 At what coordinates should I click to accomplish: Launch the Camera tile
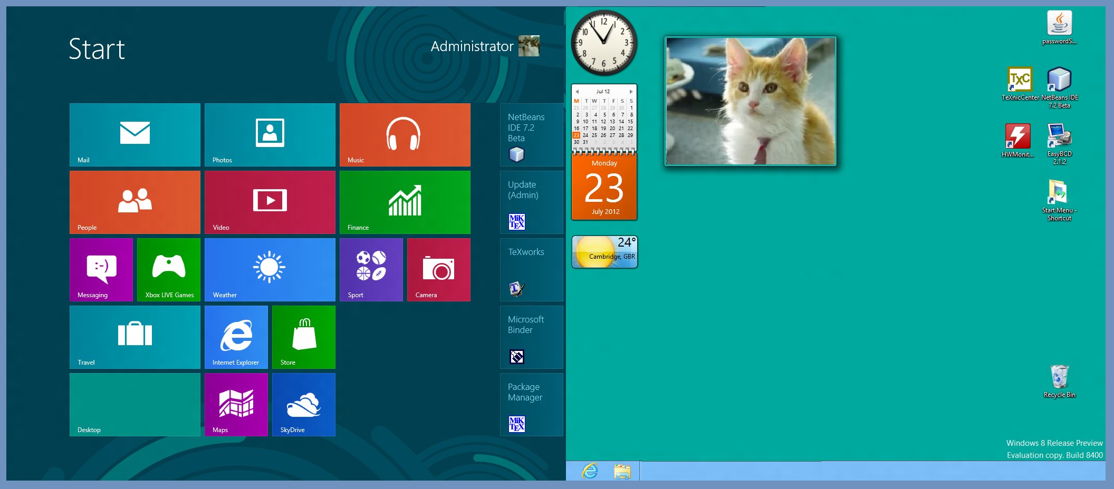(439, 270)
